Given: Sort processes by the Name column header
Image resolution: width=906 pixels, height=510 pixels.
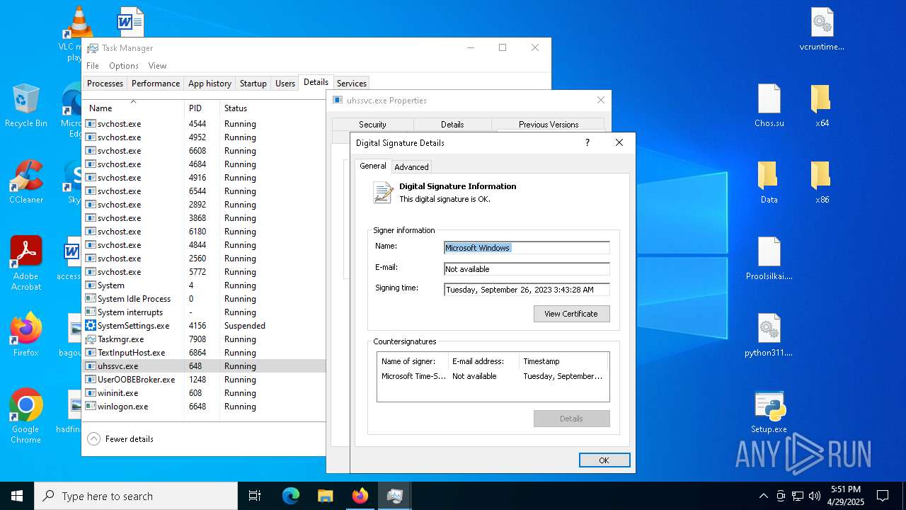Looking at the screenshot, I should point(133,108).
